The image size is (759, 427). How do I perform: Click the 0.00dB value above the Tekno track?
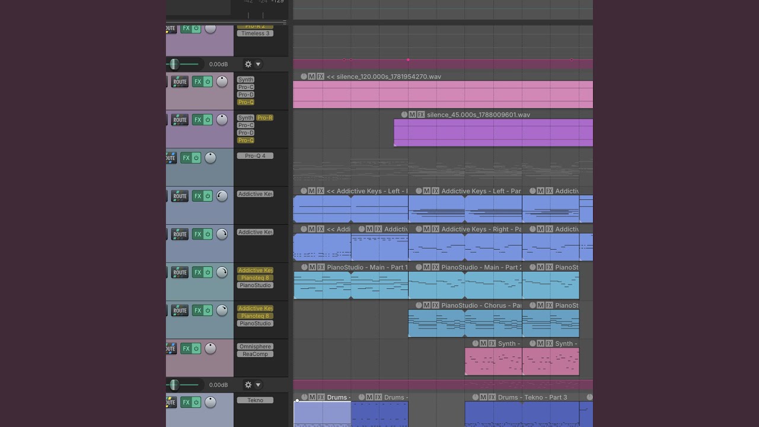pos(218,385)
